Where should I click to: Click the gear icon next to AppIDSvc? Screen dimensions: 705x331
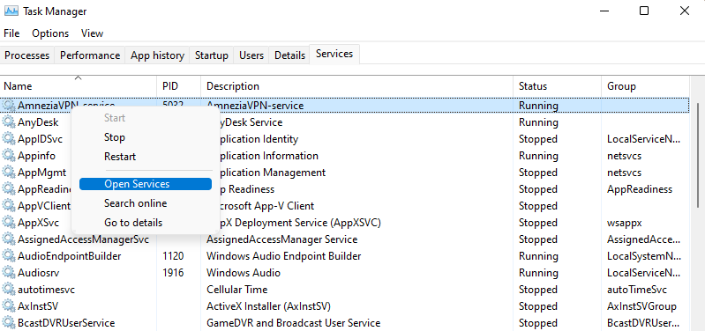point(9,139)
